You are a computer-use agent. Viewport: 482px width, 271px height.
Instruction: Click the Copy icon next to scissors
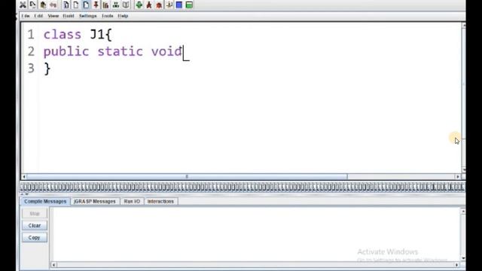(x=32, y=5)
